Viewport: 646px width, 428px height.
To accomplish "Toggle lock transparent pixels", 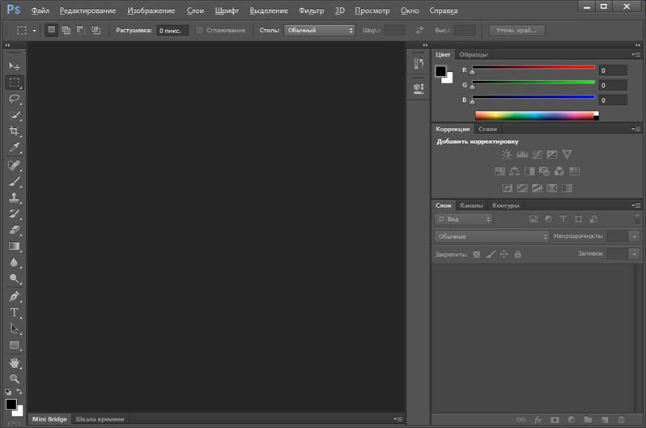I will (x=477, y=254).
